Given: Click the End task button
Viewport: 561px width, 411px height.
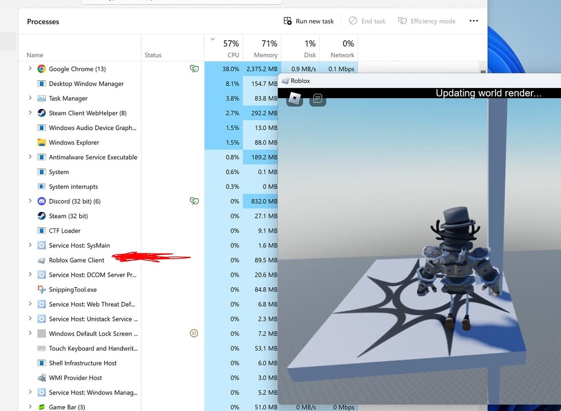Looking at the screenshot, I should [366, 21].
